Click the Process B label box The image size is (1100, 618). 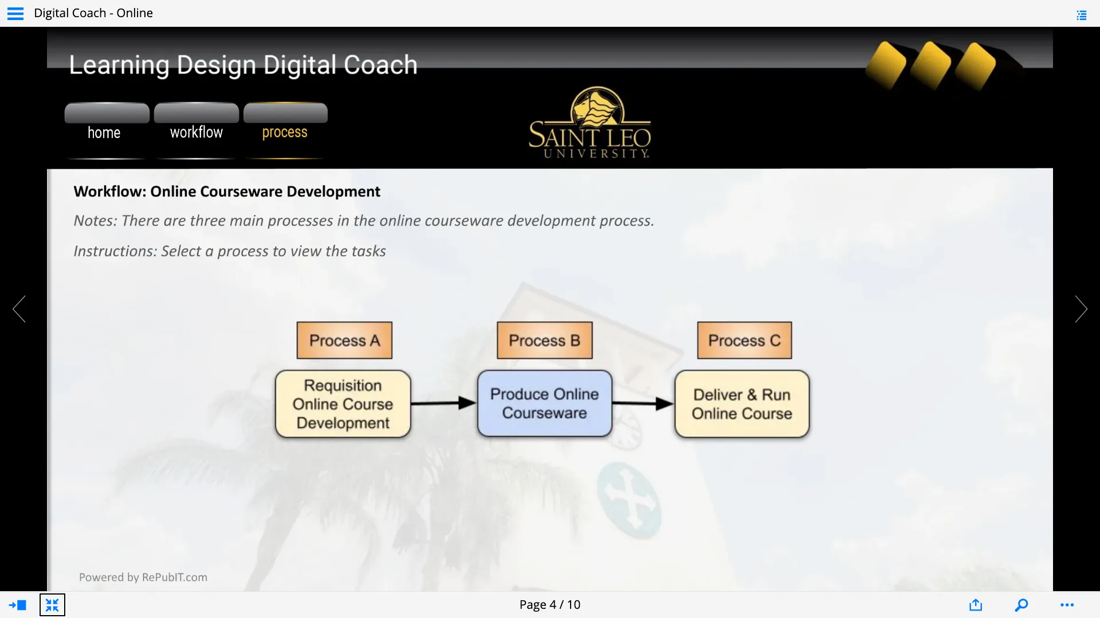coord(544,340)
